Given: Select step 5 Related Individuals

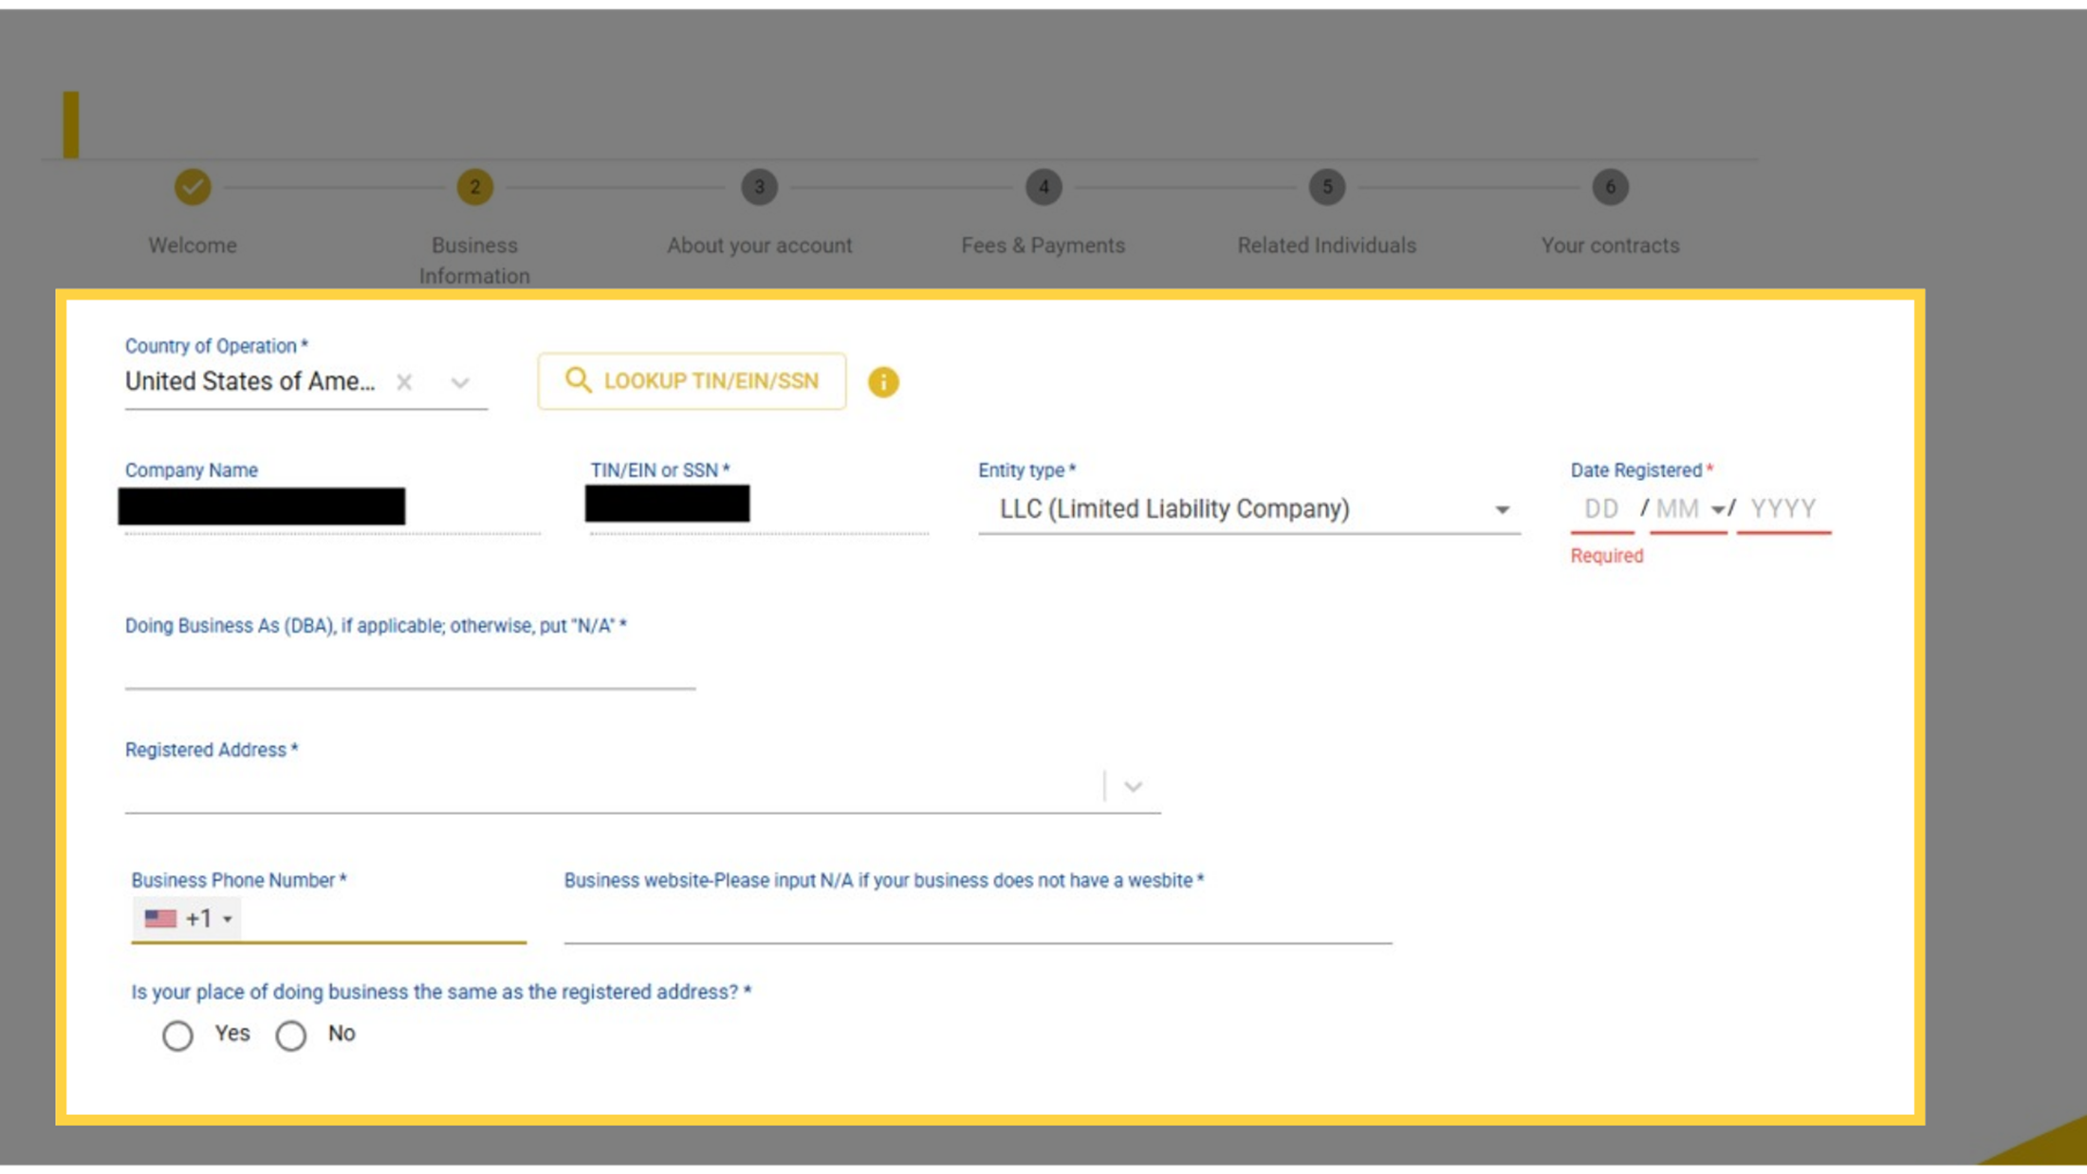Looking at the screenshot, I should [1327, 187].
